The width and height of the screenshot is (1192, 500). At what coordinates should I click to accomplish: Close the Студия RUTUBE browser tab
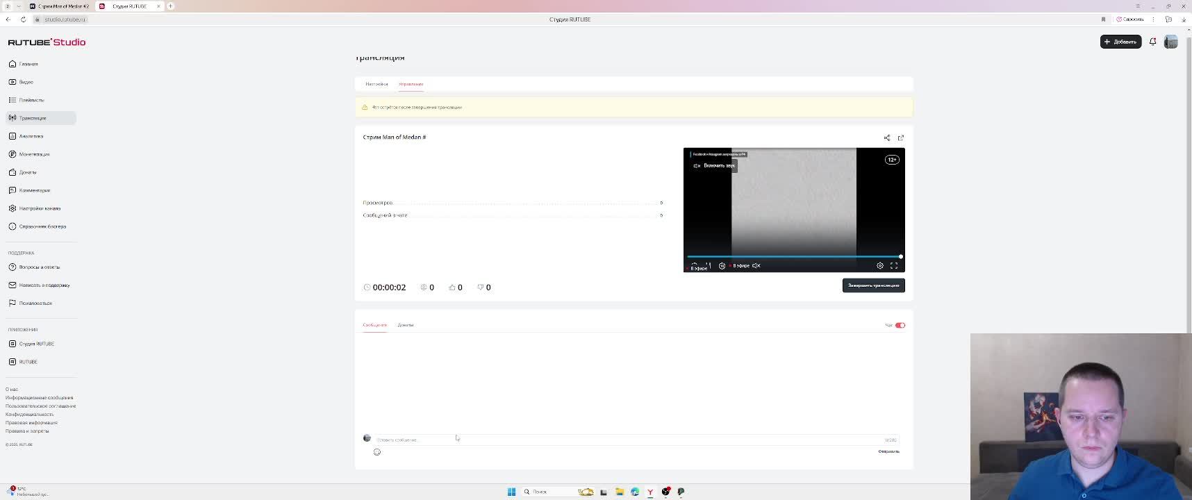[158, 6]
